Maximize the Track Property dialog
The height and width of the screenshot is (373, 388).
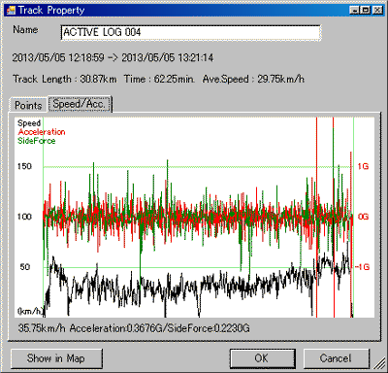coord(366,10)
